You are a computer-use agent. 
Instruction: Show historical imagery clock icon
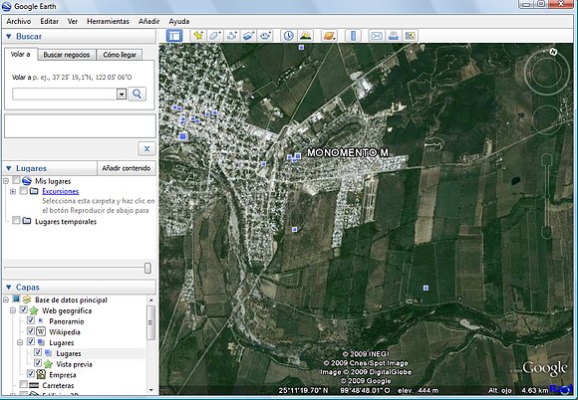(288, 36)
